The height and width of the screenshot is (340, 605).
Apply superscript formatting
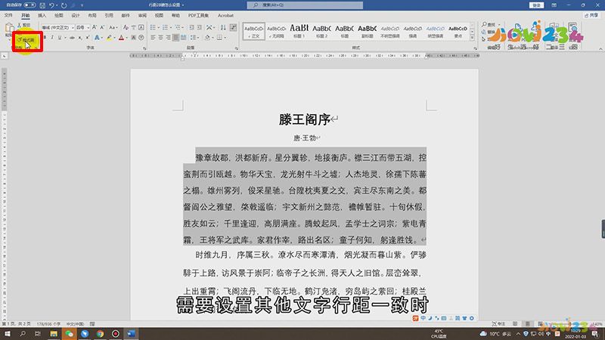88,37
